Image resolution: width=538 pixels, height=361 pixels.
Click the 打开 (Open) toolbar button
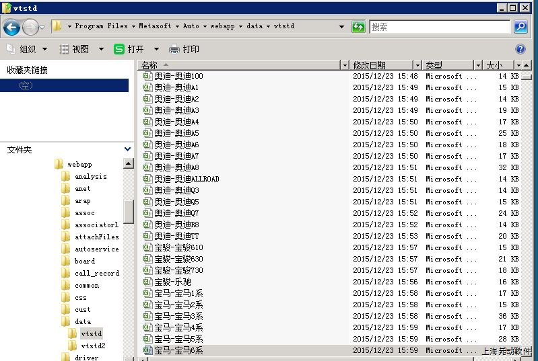pos(129,49)
